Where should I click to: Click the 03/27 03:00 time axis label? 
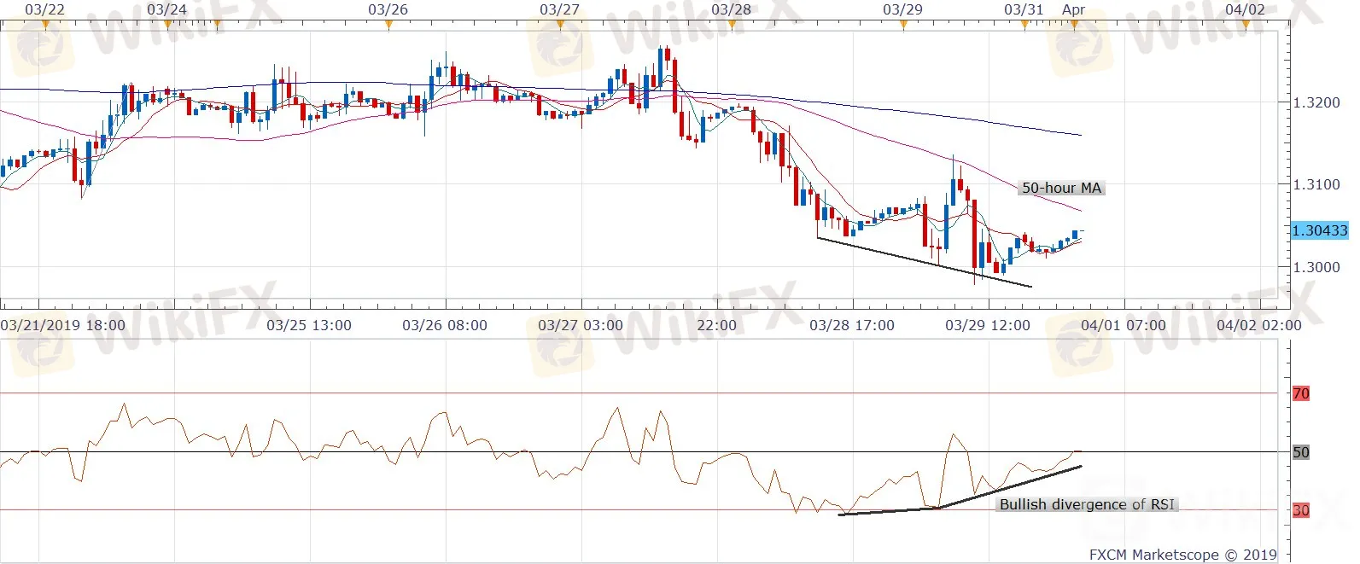point(581,325)
